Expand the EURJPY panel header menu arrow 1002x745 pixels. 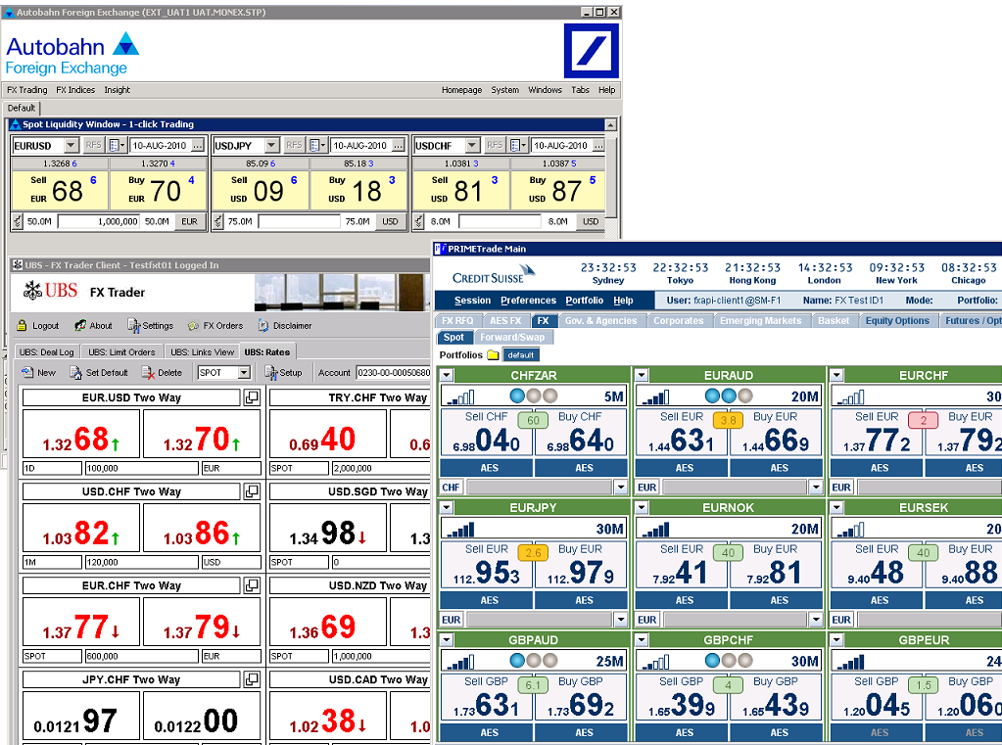pyautogui.click(x=447, y=508)
